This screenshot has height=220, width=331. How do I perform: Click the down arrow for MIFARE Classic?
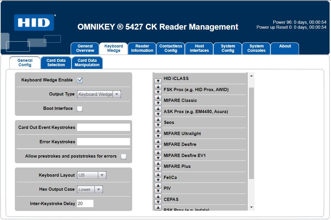point(158,103)
